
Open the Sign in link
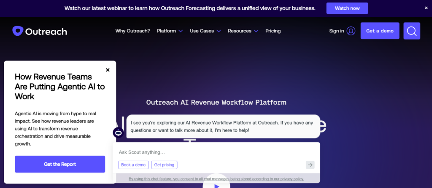tap(336, 31)
